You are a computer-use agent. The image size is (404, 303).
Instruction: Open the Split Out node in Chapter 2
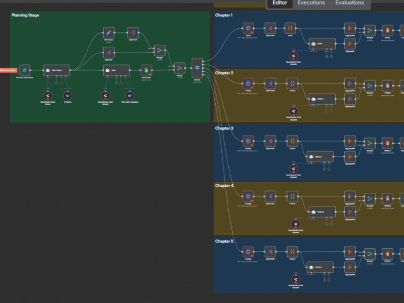[270, 84]
